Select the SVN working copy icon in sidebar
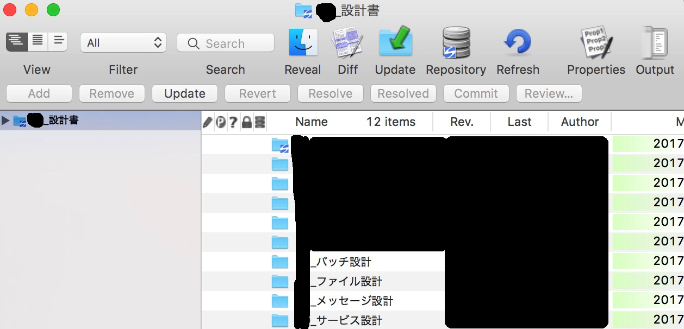Viewport: 684px width, 329px height. [21, 121]
